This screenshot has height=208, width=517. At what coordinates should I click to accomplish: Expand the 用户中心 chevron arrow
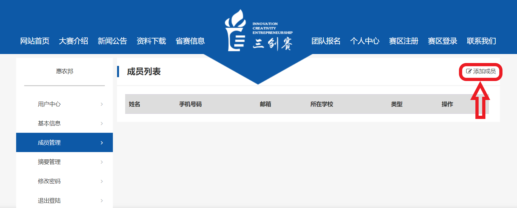[x=102, y=104]
